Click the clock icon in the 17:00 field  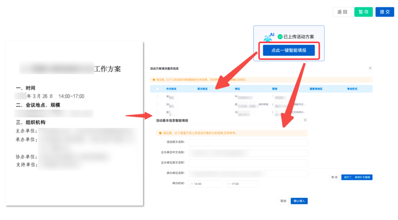[x=229, y=183]
